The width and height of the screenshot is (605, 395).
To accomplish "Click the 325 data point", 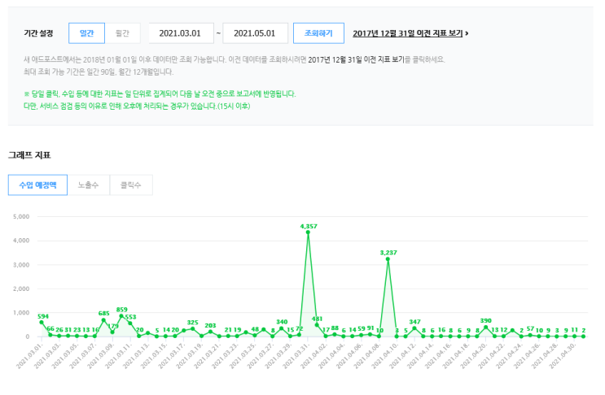I will 193,329.
